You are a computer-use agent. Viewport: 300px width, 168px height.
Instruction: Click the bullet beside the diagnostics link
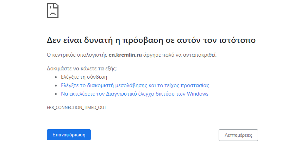tap(56, 94)
